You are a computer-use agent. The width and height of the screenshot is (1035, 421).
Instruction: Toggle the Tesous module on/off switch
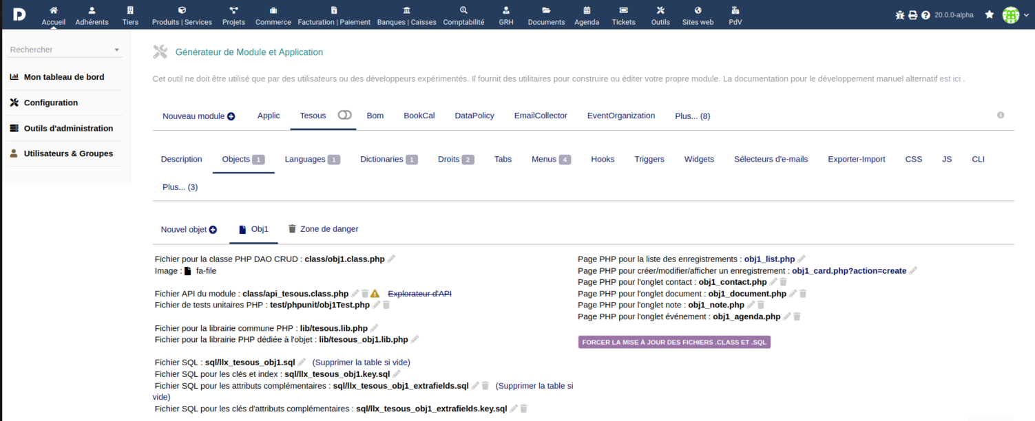pyautogui.click(x=345, y=116)
